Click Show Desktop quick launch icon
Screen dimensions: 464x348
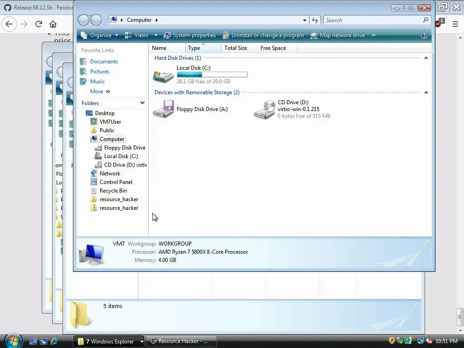point(33,342)
